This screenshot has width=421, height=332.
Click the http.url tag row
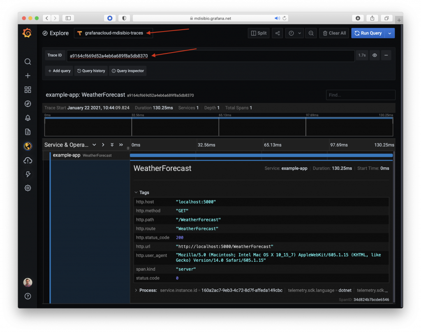tap(261, 247)
